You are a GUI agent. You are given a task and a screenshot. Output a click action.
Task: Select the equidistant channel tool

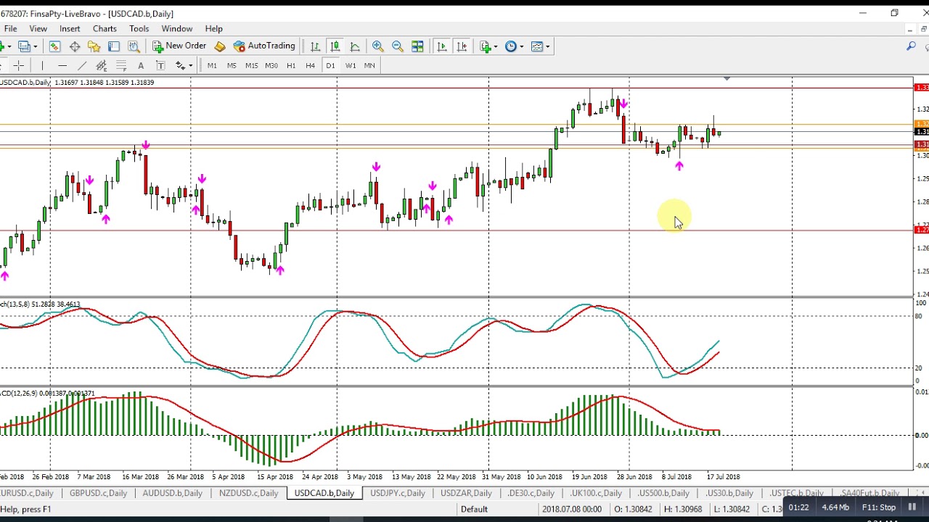102,66
